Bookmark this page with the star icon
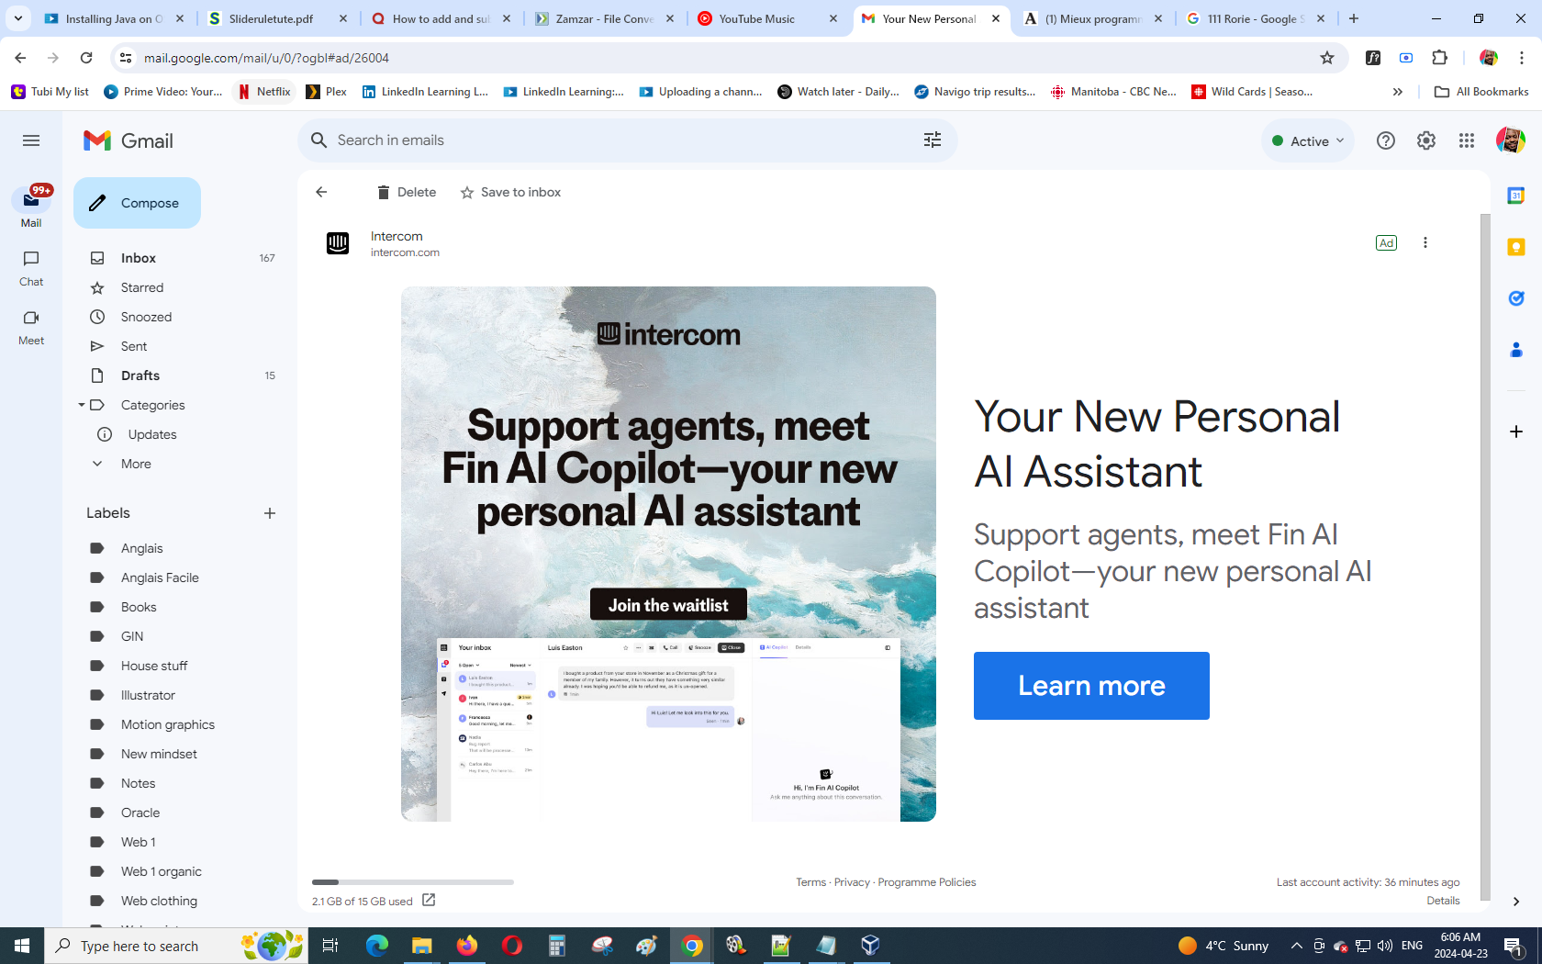This screenshot has height=964, width=1542. 1327,58
